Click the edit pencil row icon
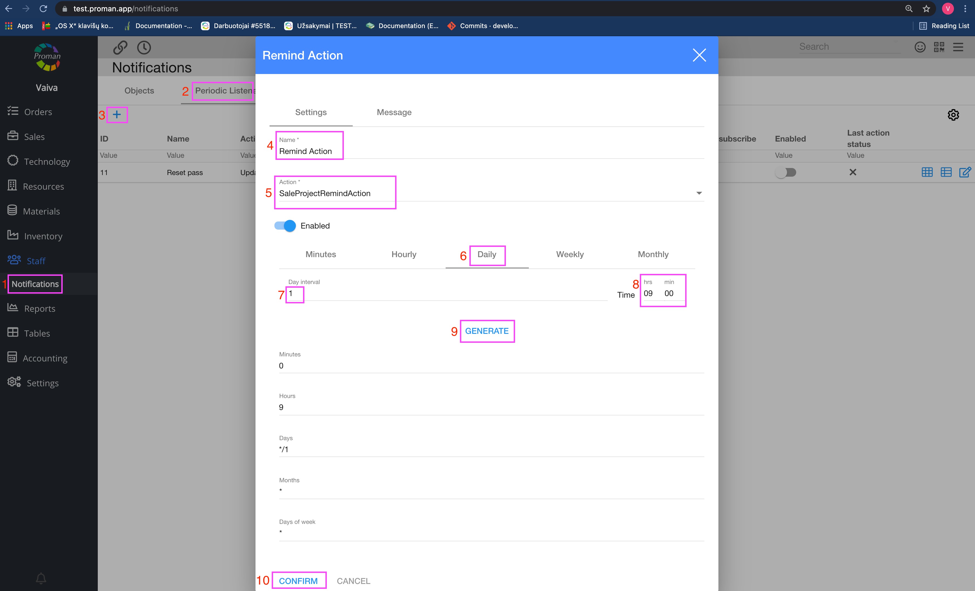975x591 pixels. 965,172
